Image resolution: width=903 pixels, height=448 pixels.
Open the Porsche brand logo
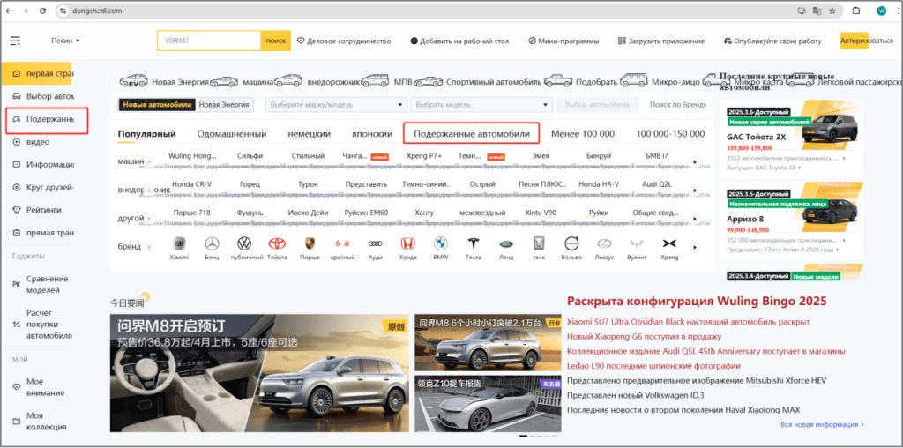click(x=310, y=243)
